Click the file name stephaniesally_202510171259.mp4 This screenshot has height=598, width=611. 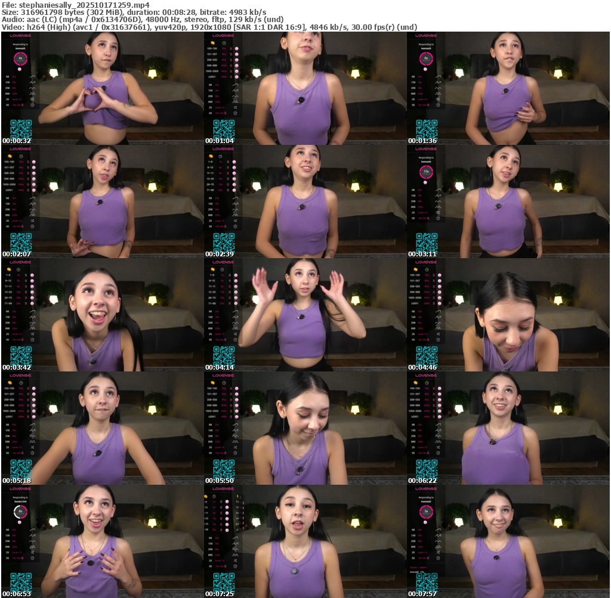[x=84, y=5]
